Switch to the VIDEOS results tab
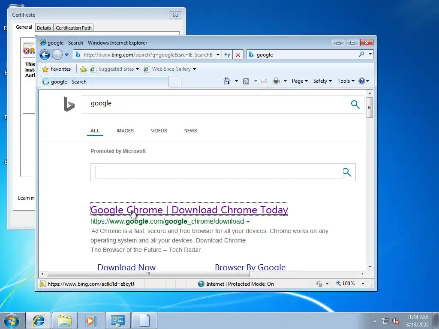The width and height of the screenshot is (439, 329). coord(159,131)
